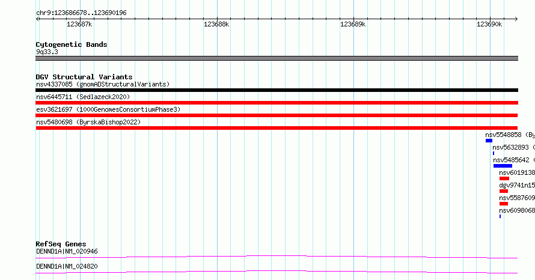
Task: Select the blue nsv5485642 variant bar
Action: pyautogui.click(x=503, y=166)
